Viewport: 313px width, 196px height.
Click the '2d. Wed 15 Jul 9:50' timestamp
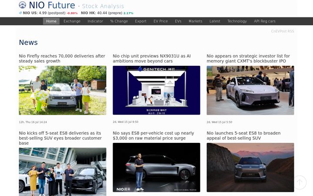[x=126, y=122]
